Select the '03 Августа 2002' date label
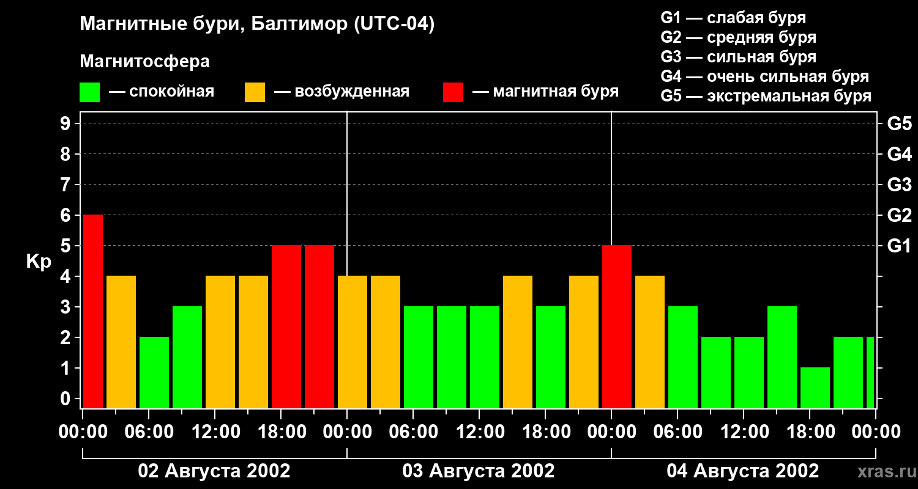This screenshot has height=489, width=918. [x=479, y=471]
